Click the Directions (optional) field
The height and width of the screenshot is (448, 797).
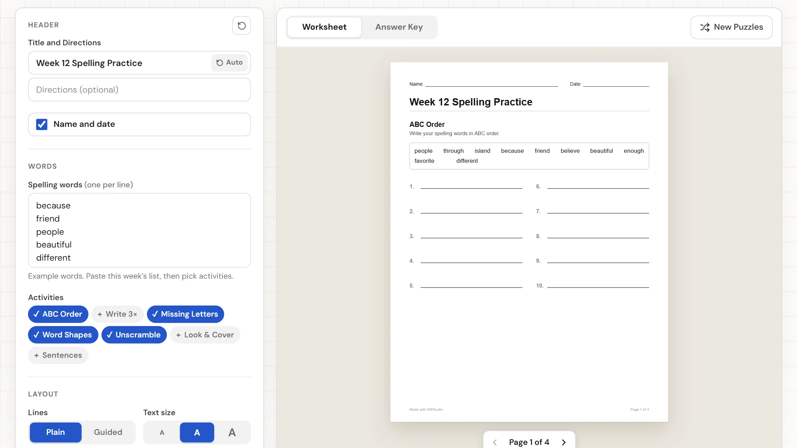click(139, 90)
